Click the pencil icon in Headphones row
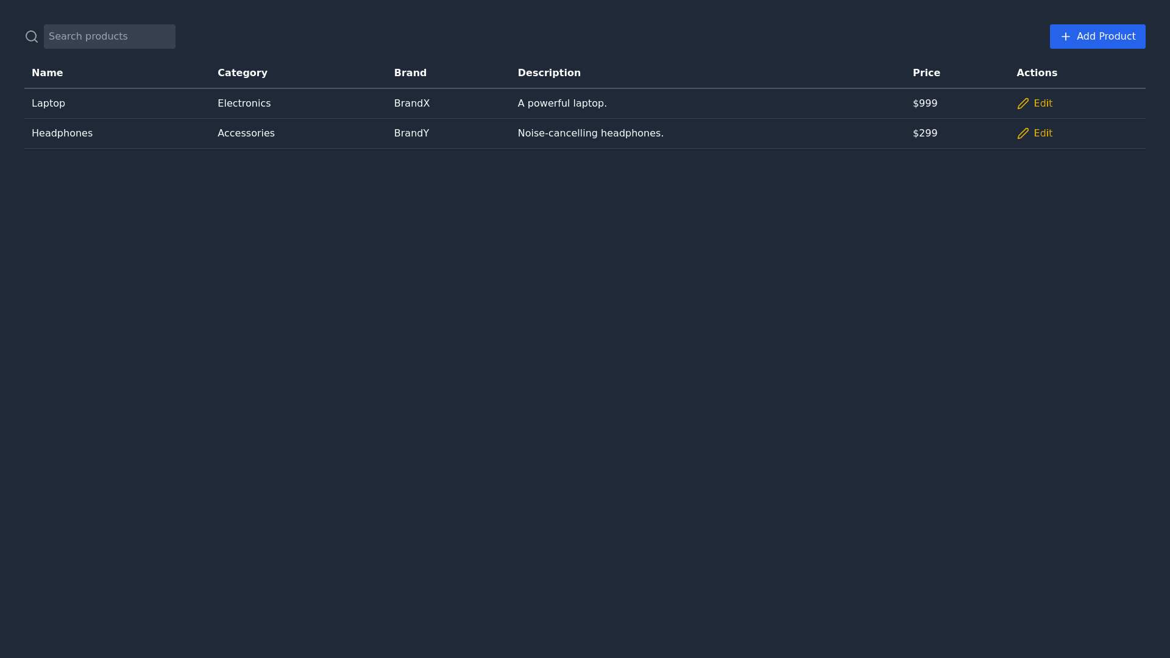 pos(1023,133)
